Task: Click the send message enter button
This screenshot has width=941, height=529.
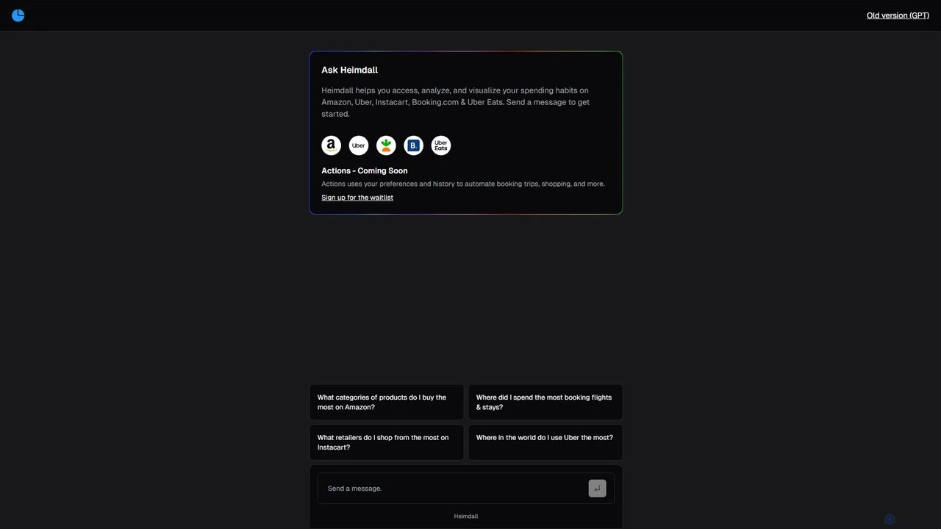Action: pos(597,489)
